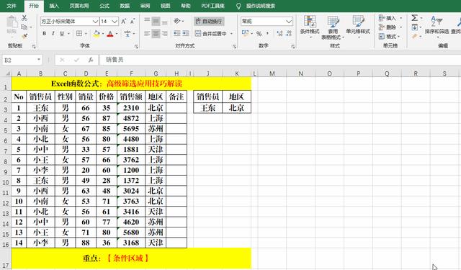Apply comma style icon
Screen dimensions: 461x270
267,34
